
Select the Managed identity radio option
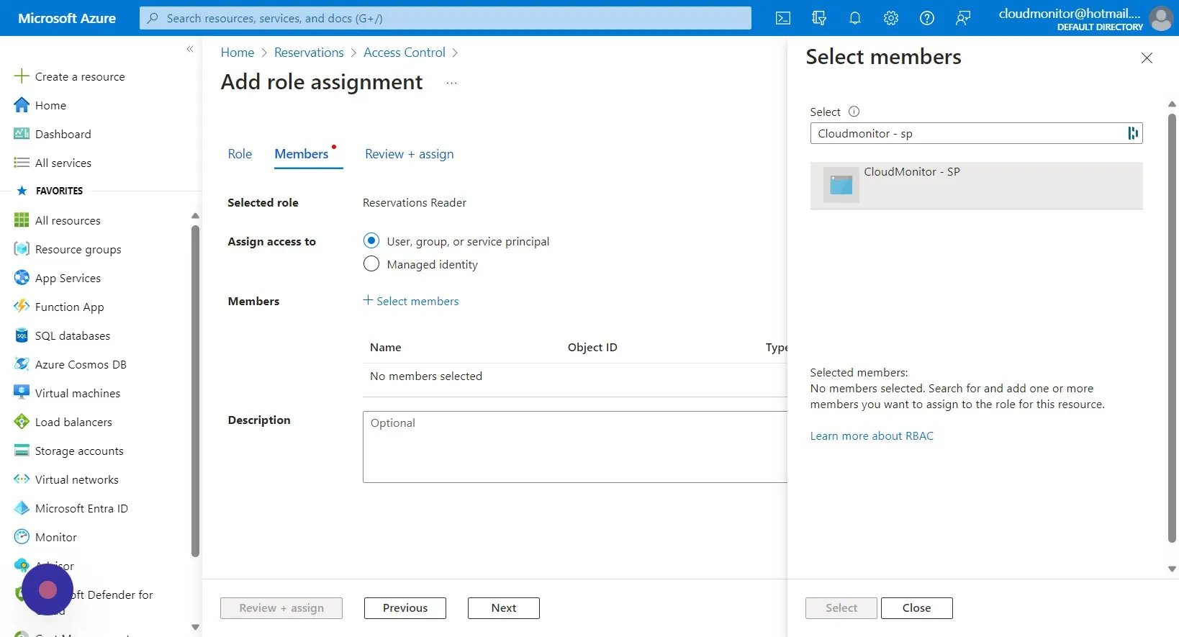coord(371,264)
